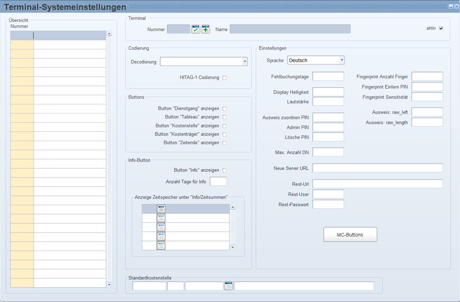
Task: Click the Display Helligkeit field
Action: (328, 92)
